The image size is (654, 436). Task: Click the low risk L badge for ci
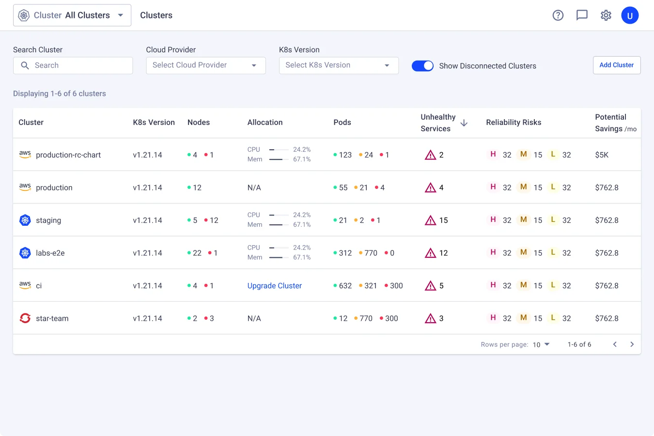pos(553,285)
